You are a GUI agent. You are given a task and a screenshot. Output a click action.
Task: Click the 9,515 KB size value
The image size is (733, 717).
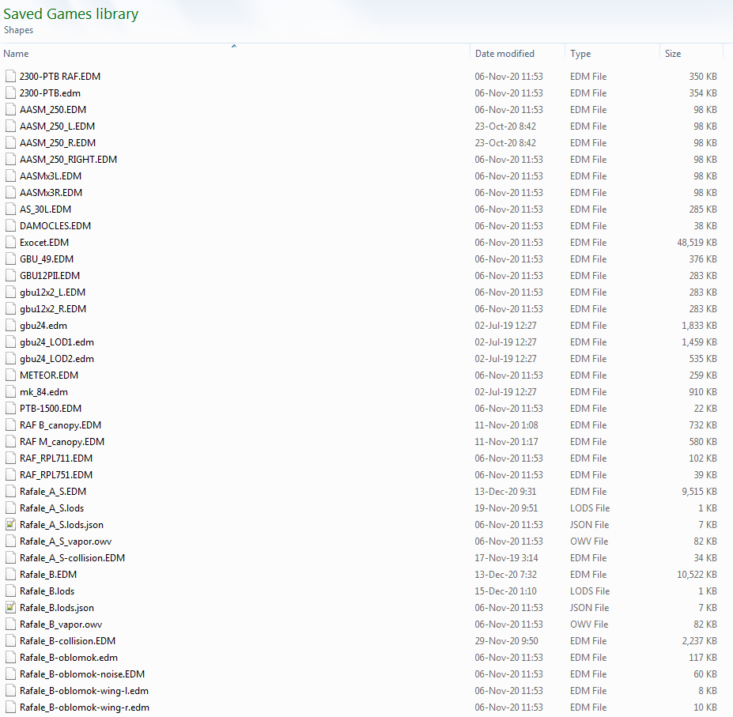coord(699,491)
